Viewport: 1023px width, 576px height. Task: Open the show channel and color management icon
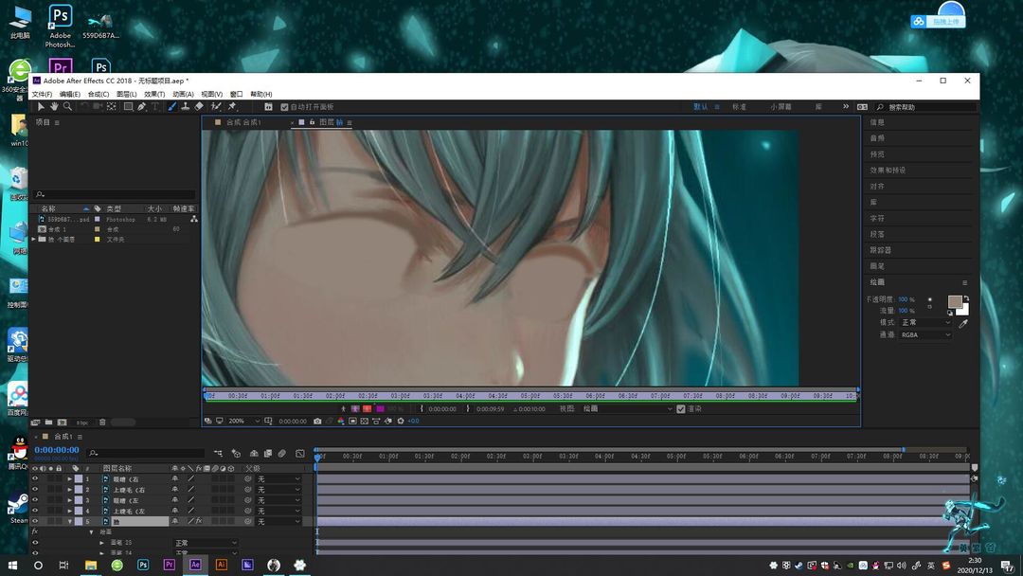click(x=341, y=422)
